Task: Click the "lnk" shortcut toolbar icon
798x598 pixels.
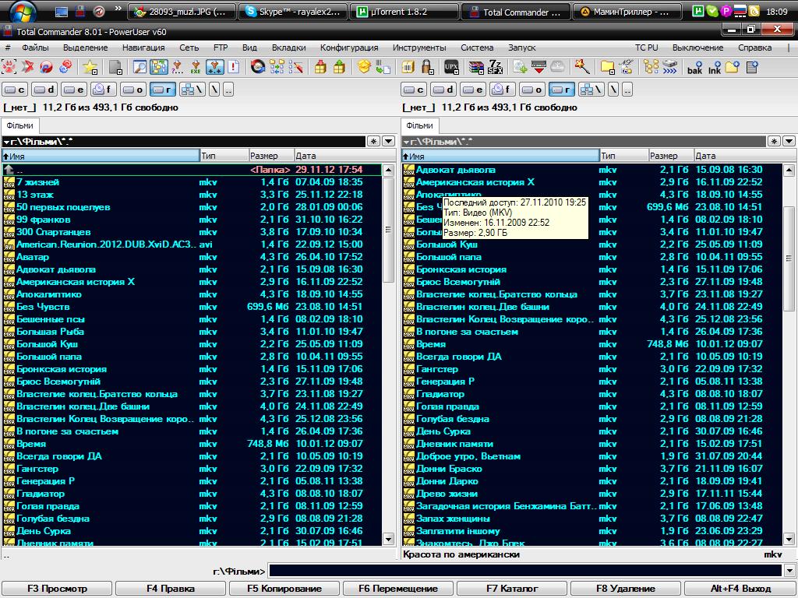Action: coord(714,68)
